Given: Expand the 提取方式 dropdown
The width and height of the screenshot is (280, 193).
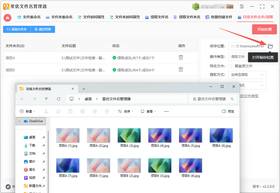Looking at the screenshot, I should [247, 75].
